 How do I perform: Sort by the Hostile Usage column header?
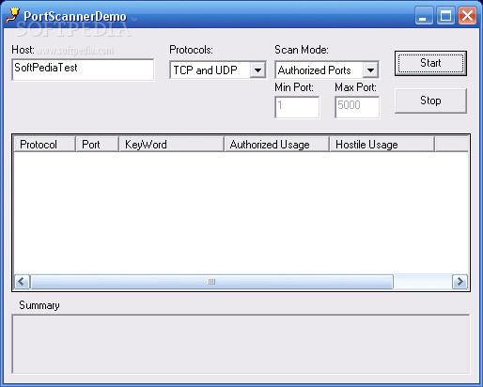382,145
